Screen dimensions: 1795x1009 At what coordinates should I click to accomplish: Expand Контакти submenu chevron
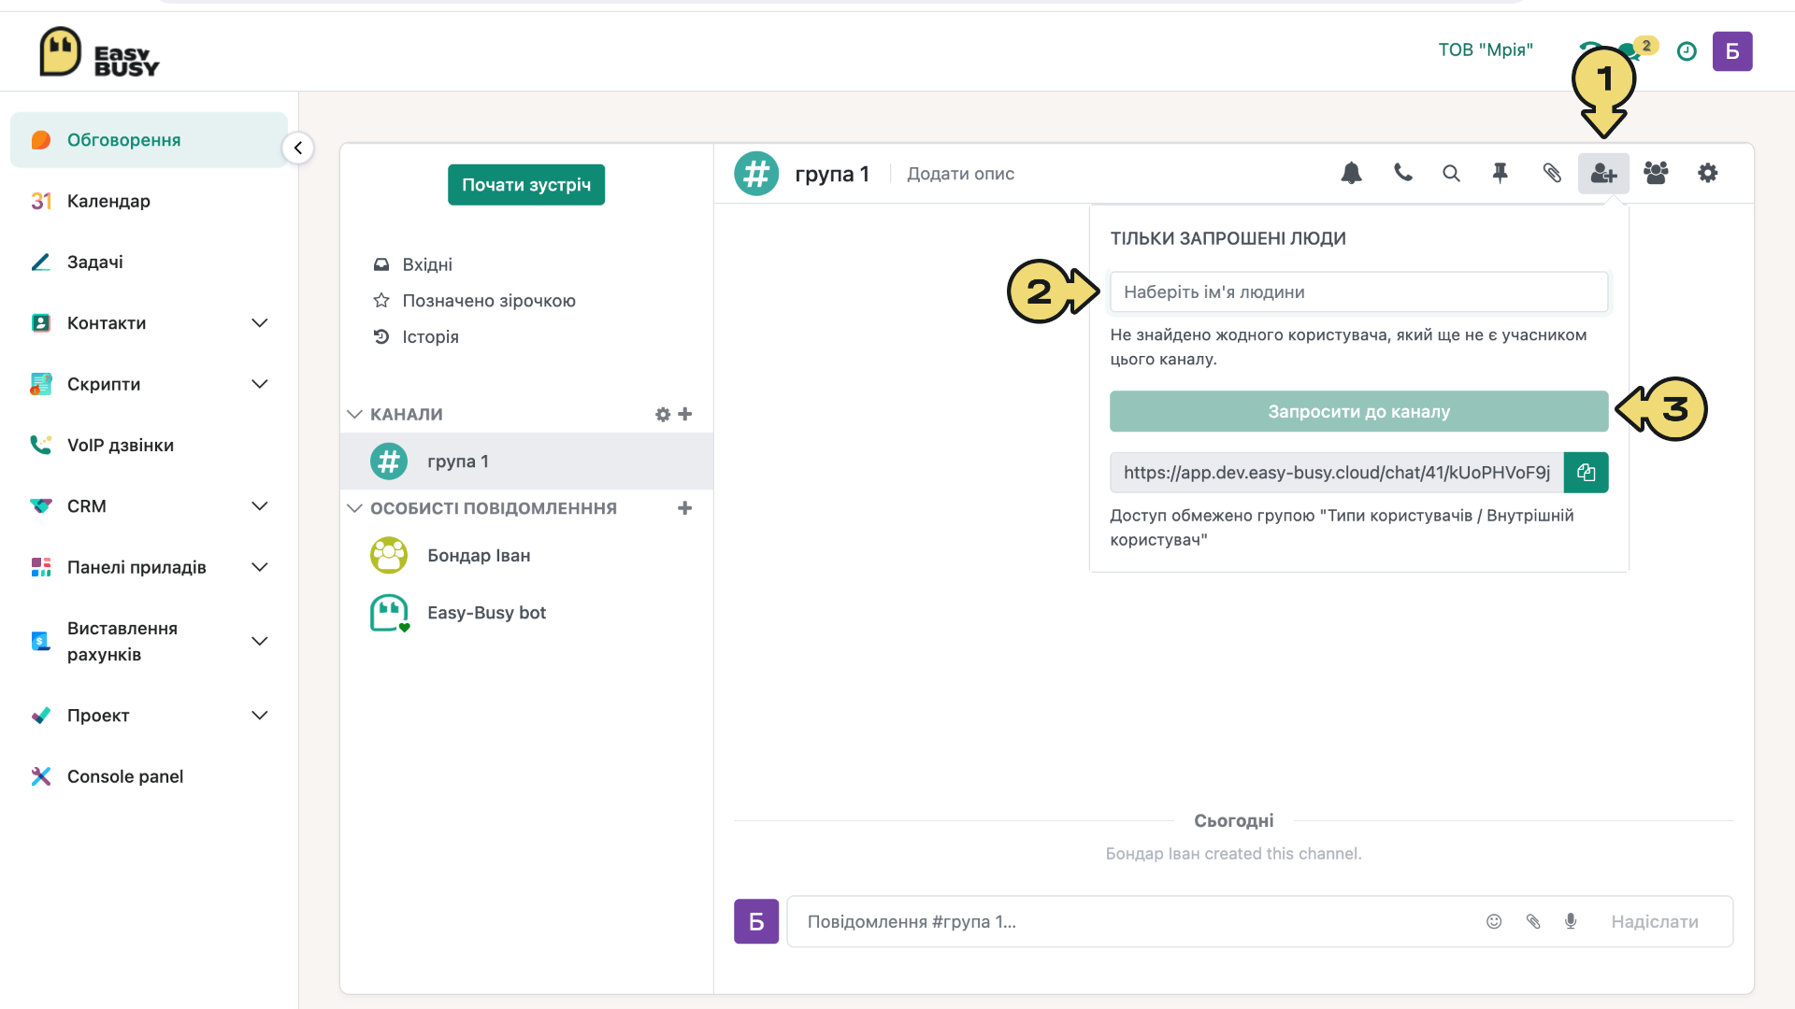260,323
